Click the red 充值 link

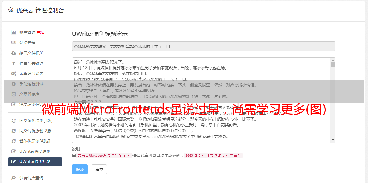pos(41,32)
